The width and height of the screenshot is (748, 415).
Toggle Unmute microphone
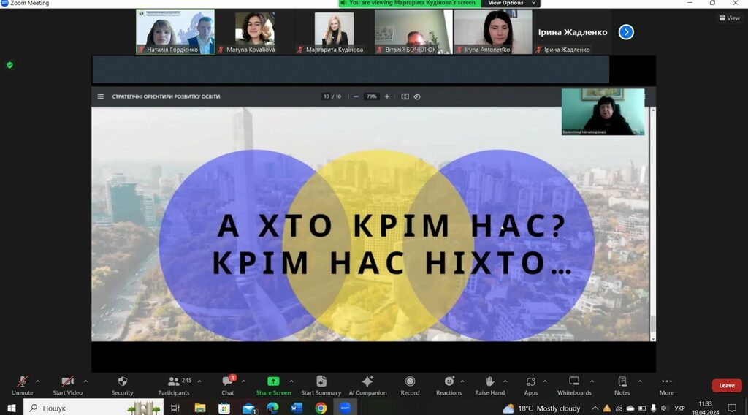[x=22, y=381]
